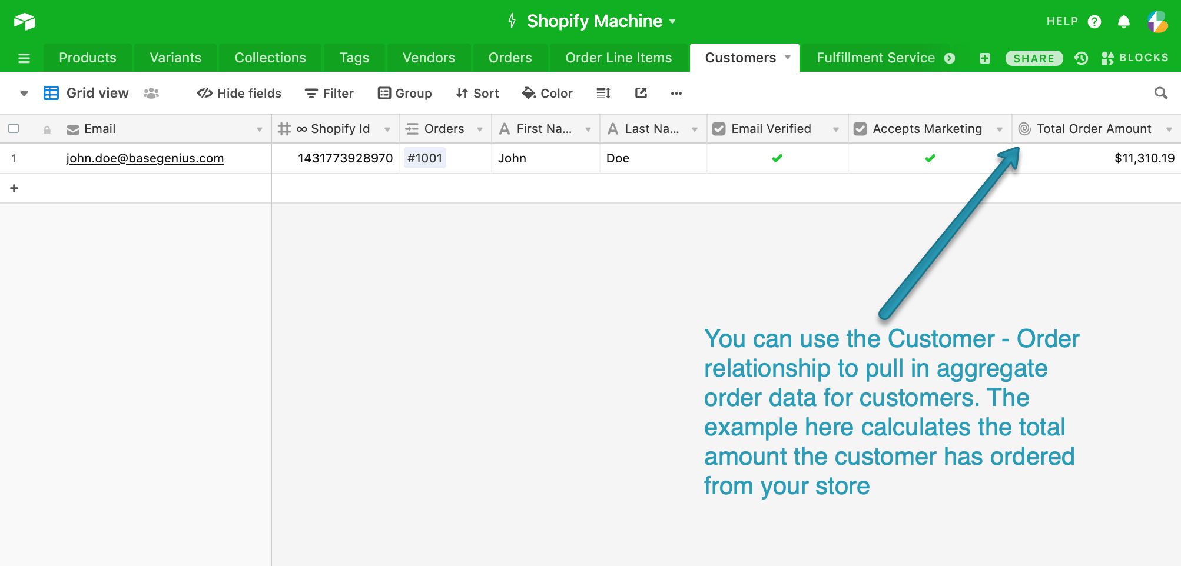The image size is (1181, 566).
Task: Expand the views sidebar toggle arrow
Action: pos(24,94)
